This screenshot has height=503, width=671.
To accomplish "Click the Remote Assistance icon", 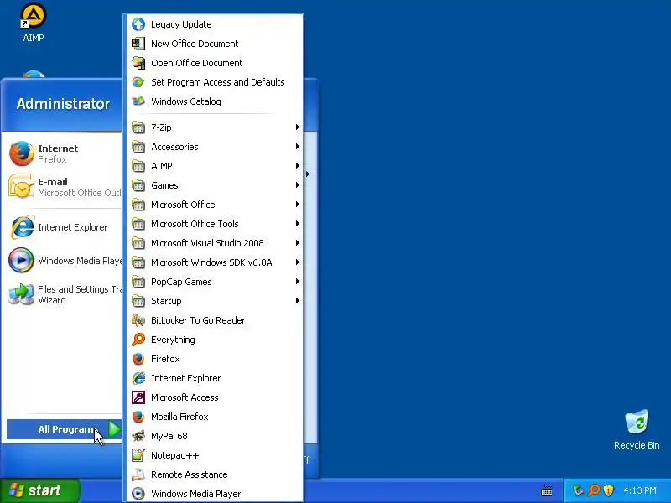I will (x=138, y=474).
